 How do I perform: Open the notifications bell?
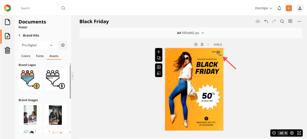coord(279,8)
